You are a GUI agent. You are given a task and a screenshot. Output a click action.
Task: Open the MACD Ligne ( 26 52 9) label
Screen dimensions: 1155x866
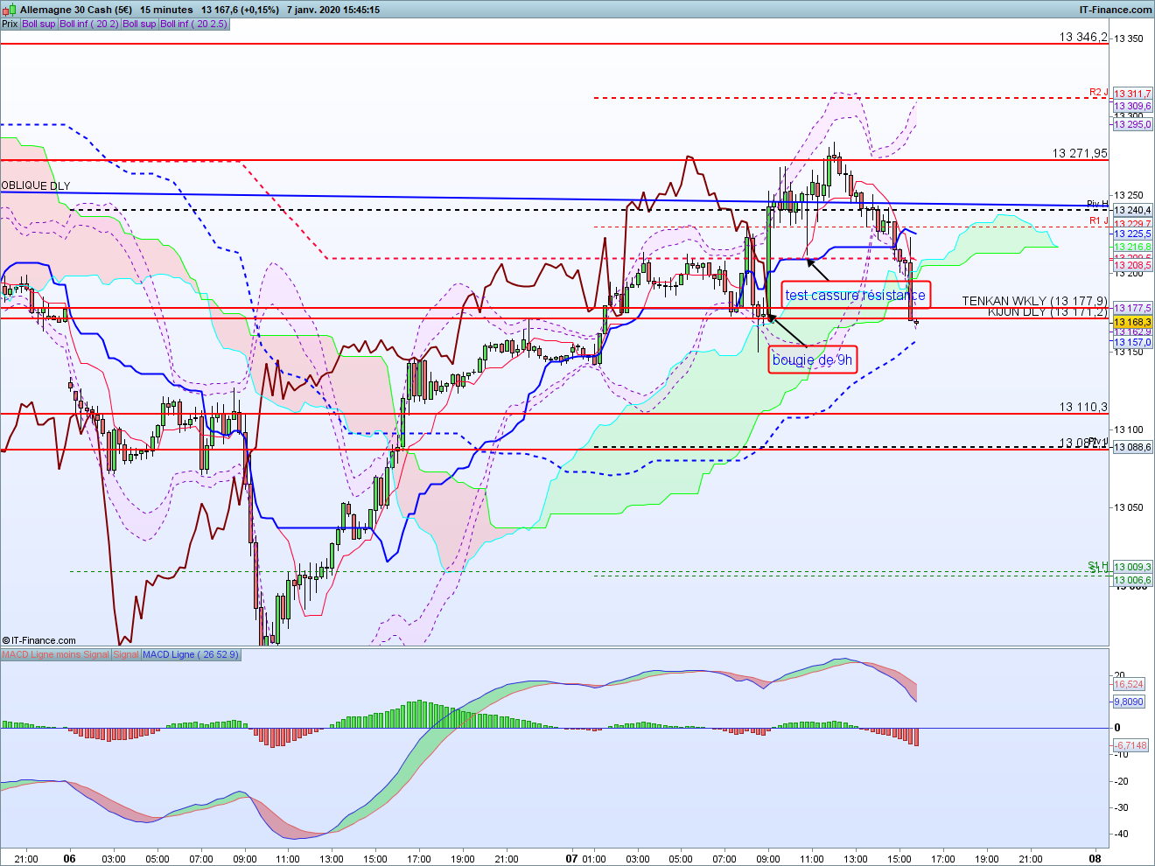(190, 654)
